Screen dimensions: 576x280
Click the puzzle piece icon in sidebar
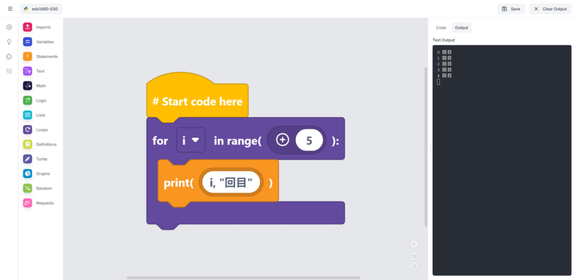[x=9, y=56]
